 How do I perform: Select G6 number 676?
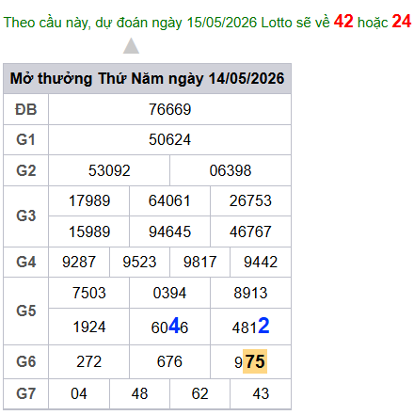169,361
